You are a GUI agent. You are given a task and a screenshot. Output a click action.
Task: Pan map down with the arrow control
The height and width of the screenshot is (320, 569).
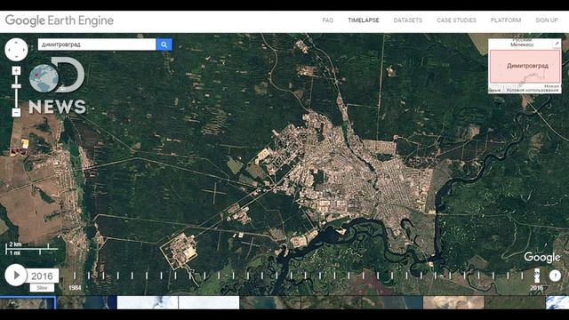tap(16, 57)
